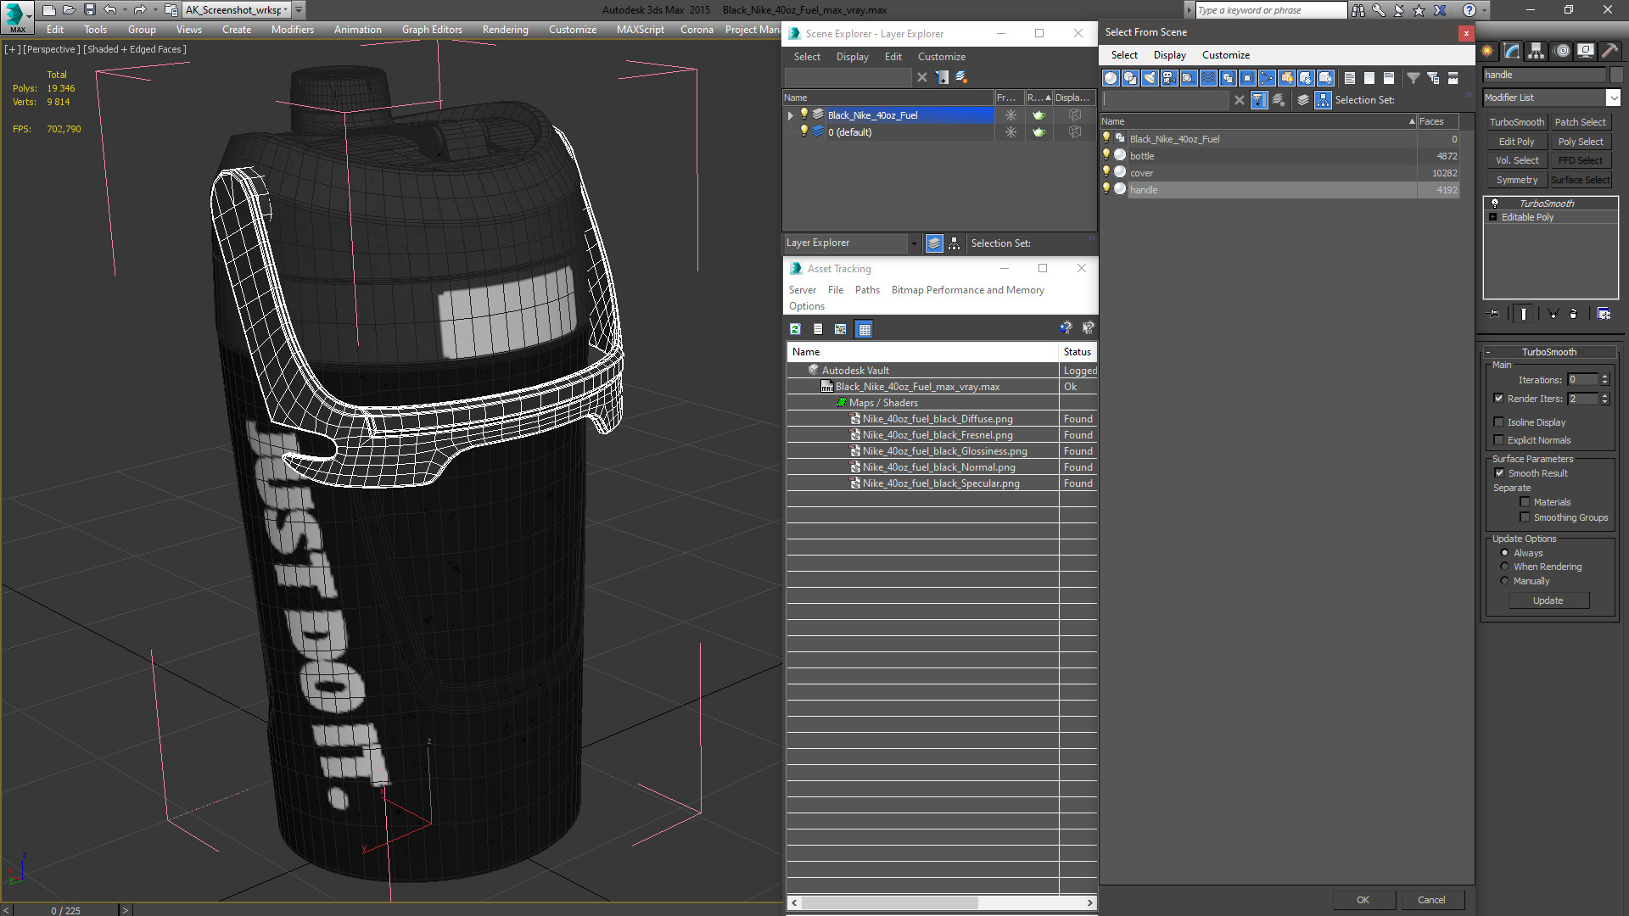This screenshot has width=1629, height=916.
Task: Click Select Invert icon in Select From Scene
Action: tap(1389, 78)
